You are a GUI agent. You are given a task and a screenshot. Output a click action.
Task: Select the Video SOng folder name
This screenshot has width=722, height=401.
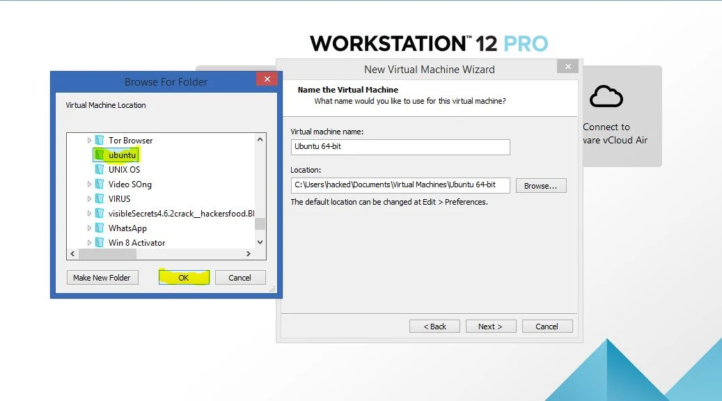[130, 184]
